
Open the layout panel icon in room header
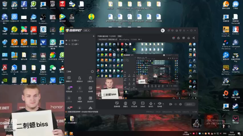point(184,38)
